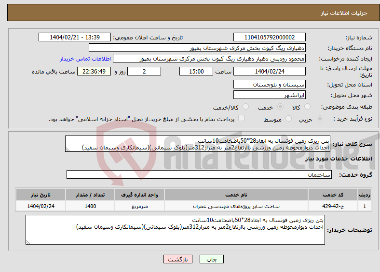This screenshot has height=272, width=380.
Task: Click the ساعت باقی مانده label
Action: [54, 72]
